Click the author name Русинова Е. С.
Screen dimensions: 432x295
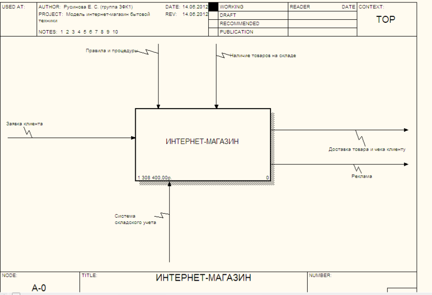coord(81,7)
